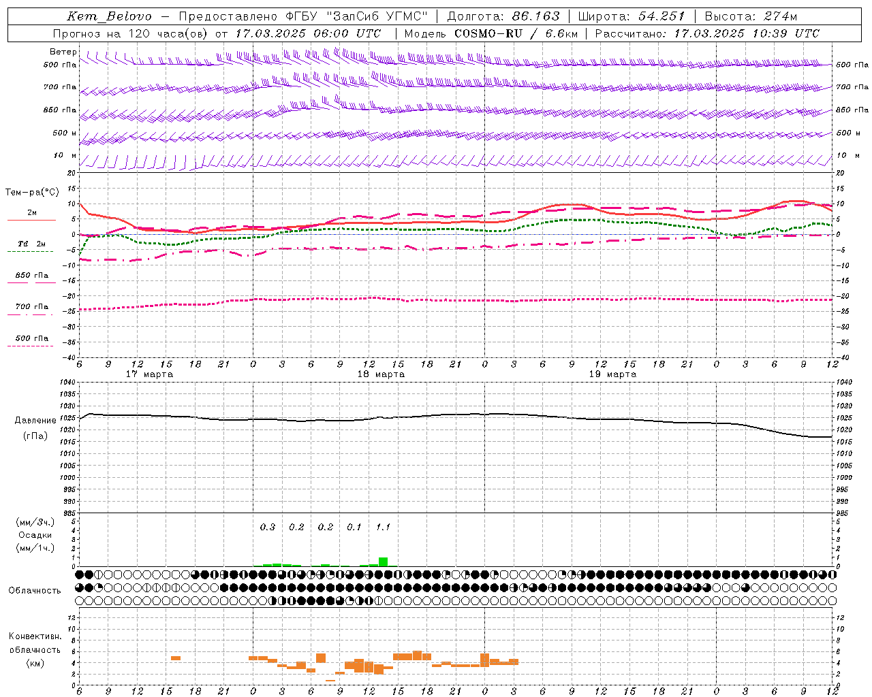Select the "Широта: 54.251" header field
Image resolution: width=872 pixels, height=697 pixels.
point(632,16)
